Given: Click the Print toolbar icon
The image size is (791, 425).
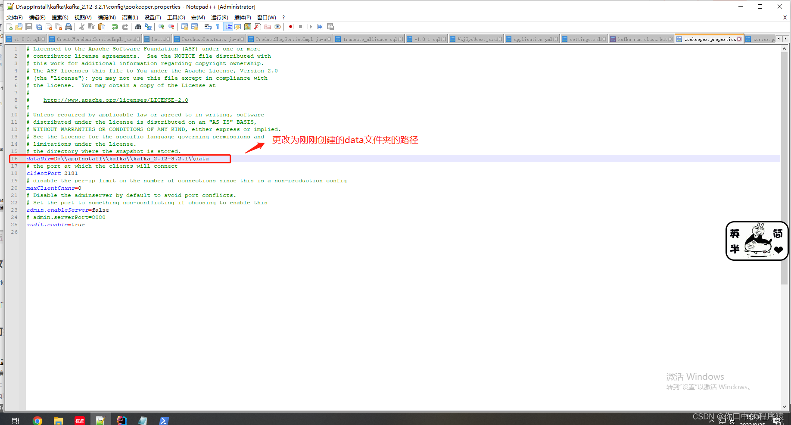Looking at the screenshot, I should (x=69, y=27).
